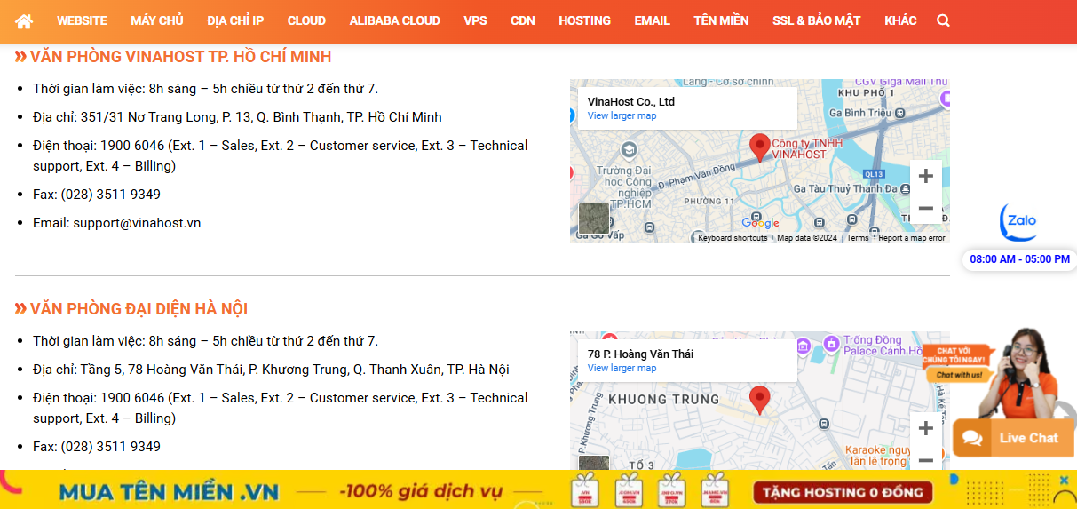The image size is (1077, 509).
Task: Zoom out on the VinaHost Co., Ltd map
Action: click(x=925, y=208)
